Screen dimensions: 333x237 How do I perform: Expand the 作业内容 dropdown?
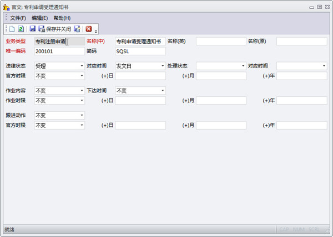82,91
